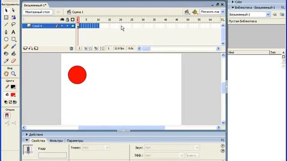Select the Gradient Transform tool
This screenshot has height=161, width=287.
click(x=13, y=17)
